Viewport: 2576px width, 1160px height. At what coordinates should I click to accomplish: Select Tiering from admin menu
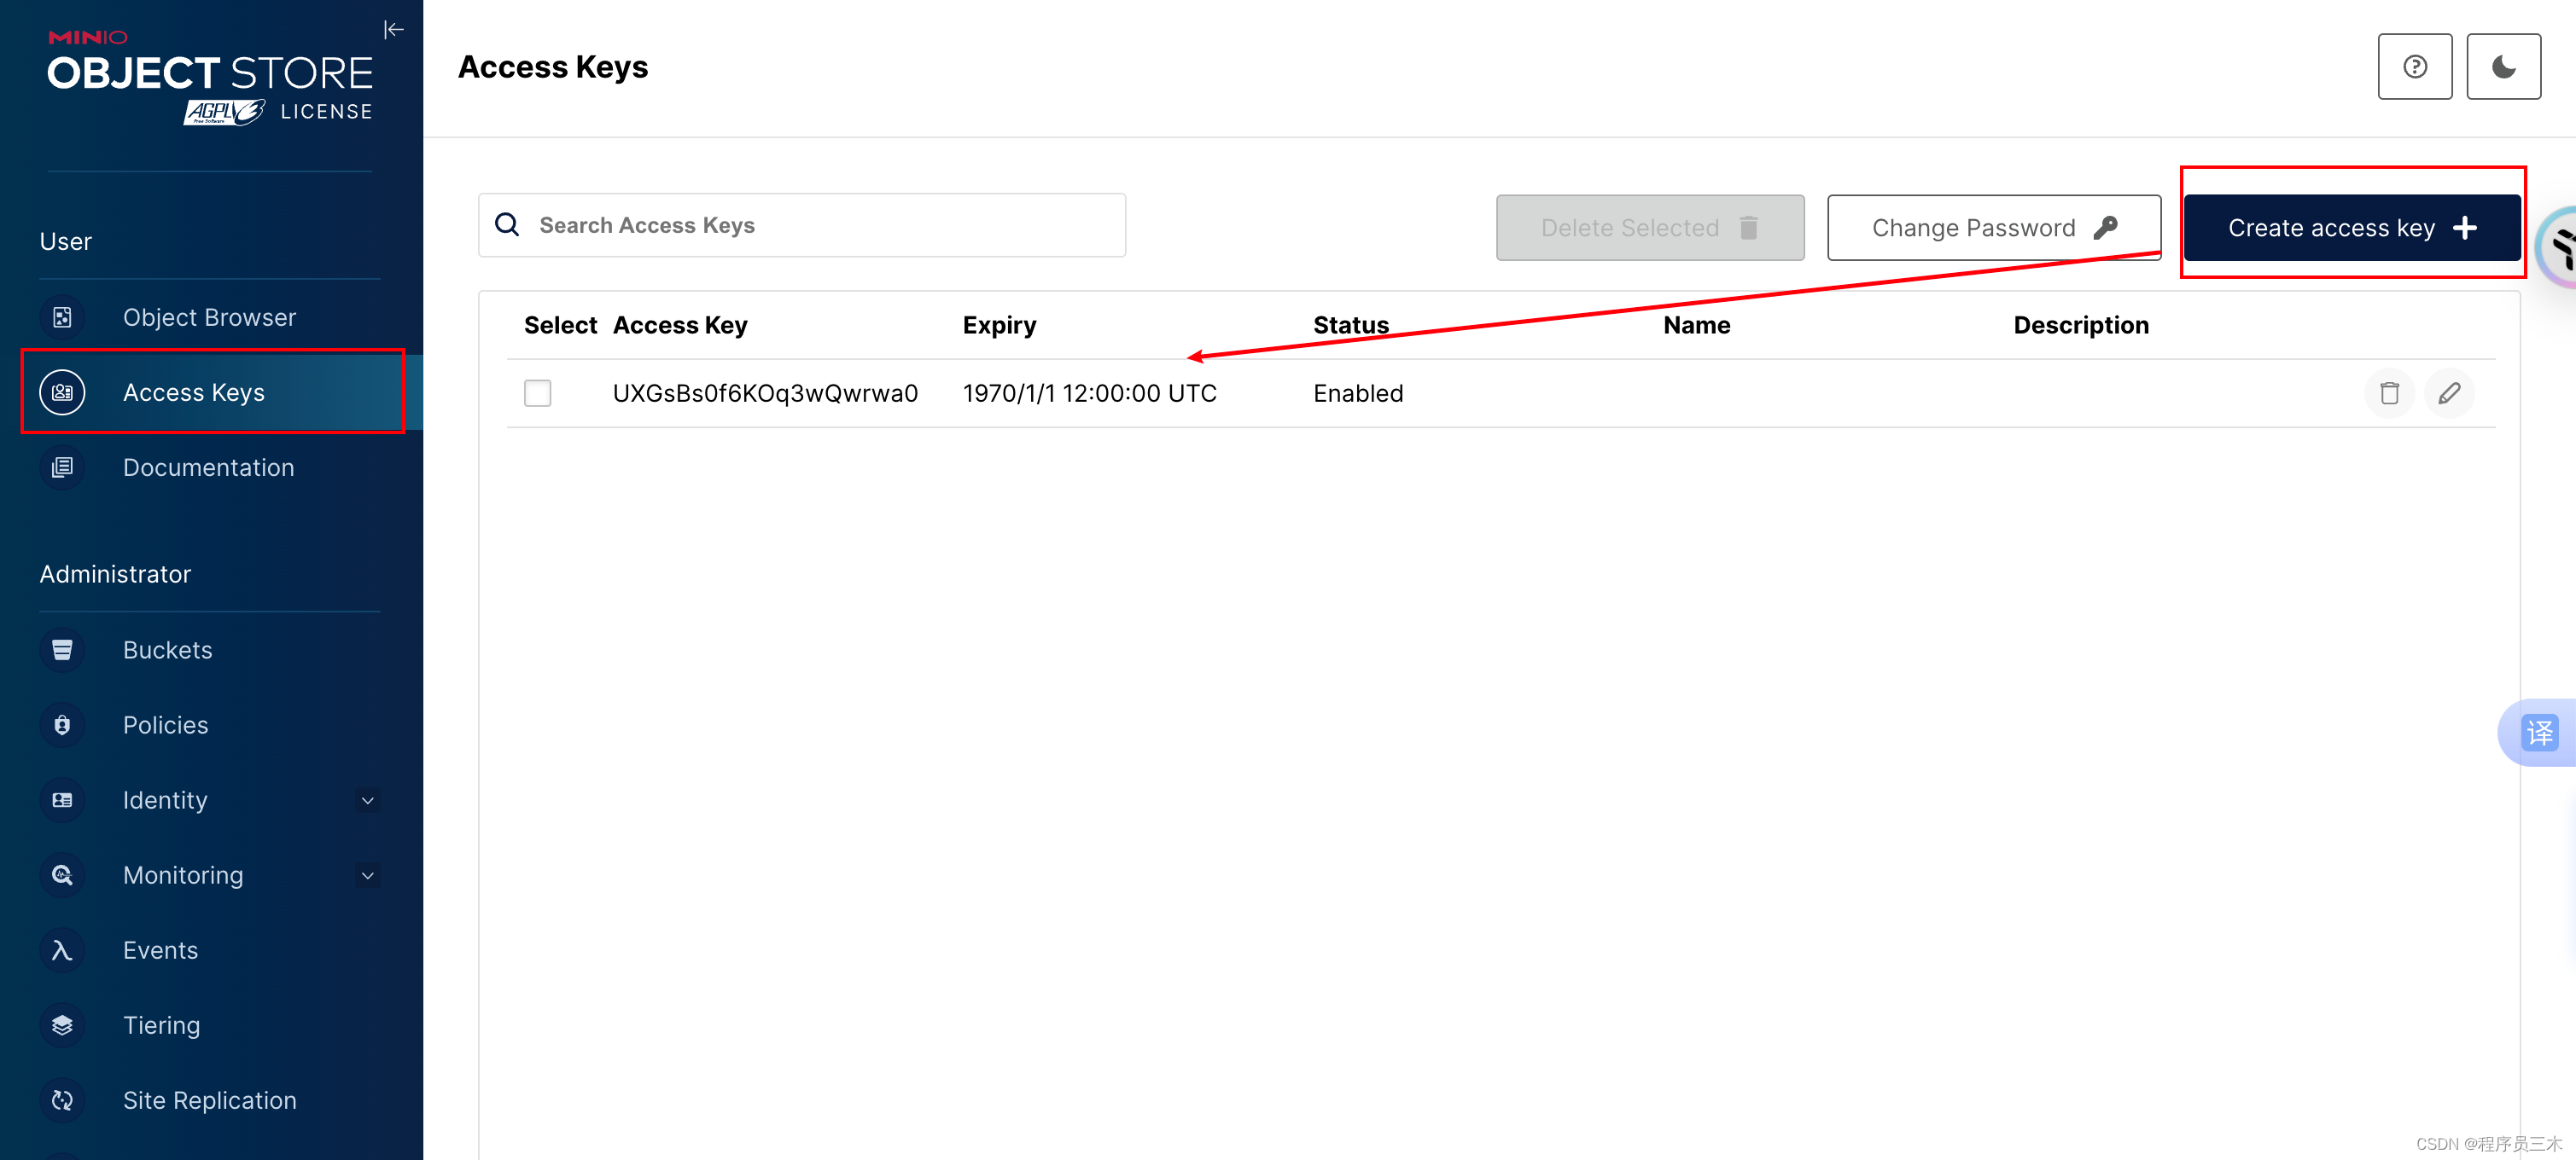(x=161, y=1025)
